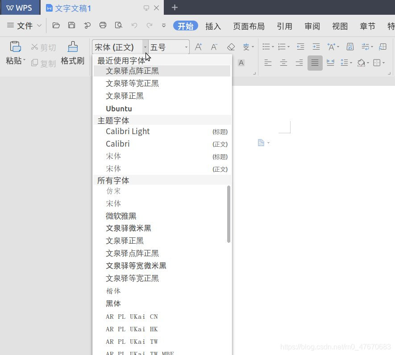Image resolution: width=395 pixels, height=355 pixels.
Task: Choose Calibri Light theme heading font
Action: click(x=128, y=131)
